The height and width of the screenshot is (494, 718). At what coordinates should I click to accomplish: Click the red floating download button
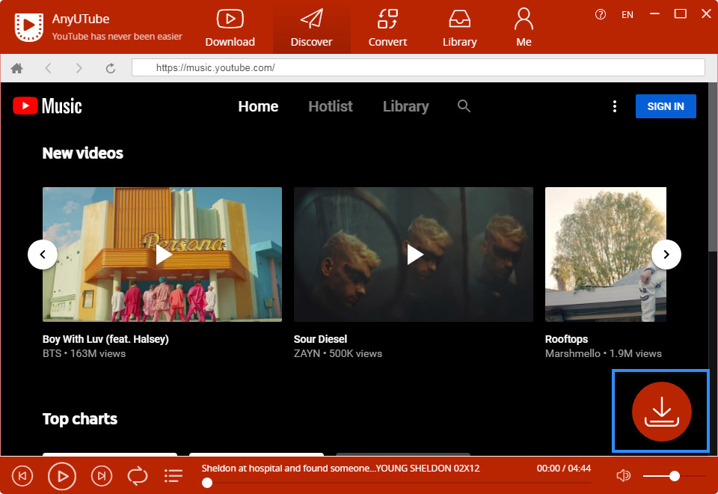coord(662,412)
